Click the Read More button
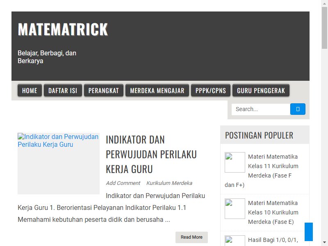The width and height of the screenshot is (328, 246). [x=191, y=237]
